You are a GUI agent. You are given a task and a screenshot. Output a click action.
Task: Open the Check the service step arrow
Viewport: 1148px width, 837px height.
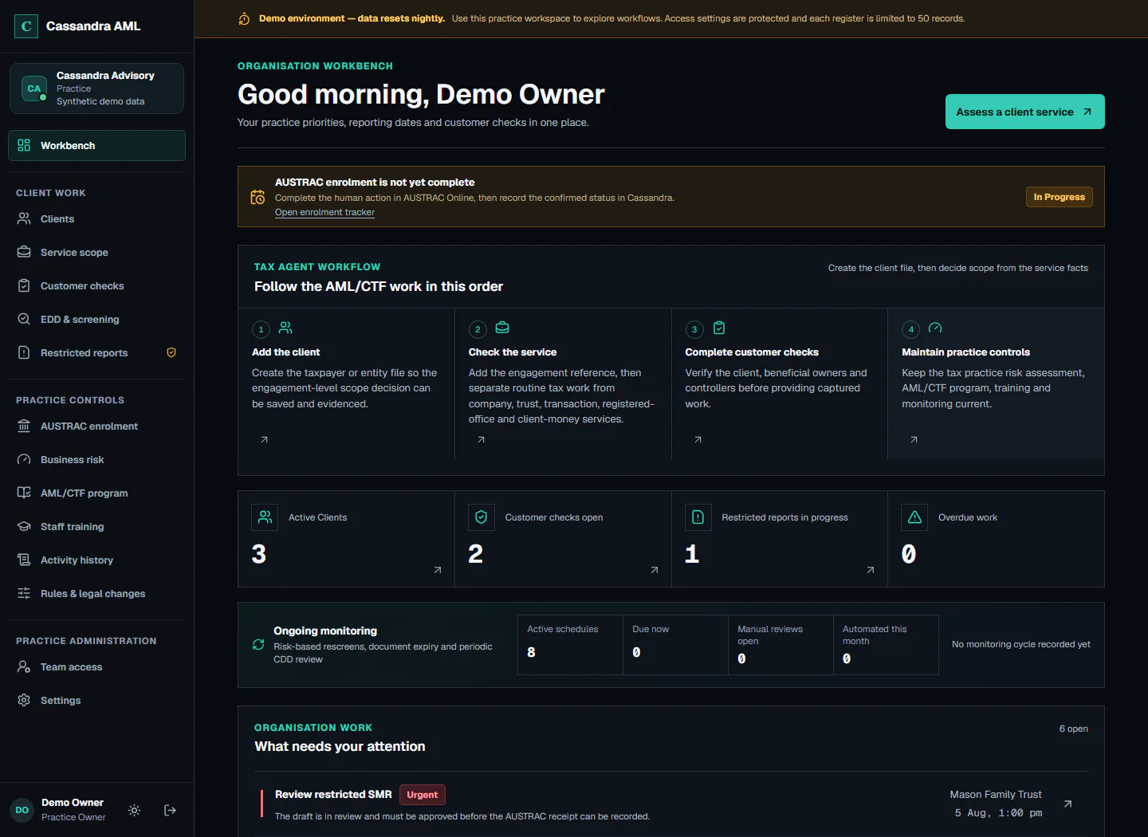[481, 440]
